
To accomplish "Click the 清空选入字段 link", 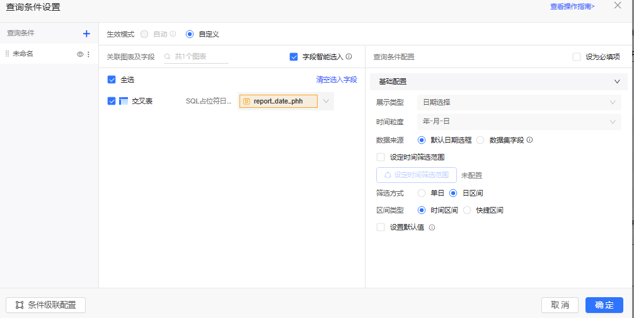I will coord(336,79).
